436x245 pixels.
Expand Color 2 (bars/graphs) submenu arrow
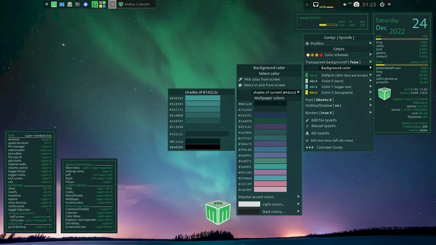[371, 93]
